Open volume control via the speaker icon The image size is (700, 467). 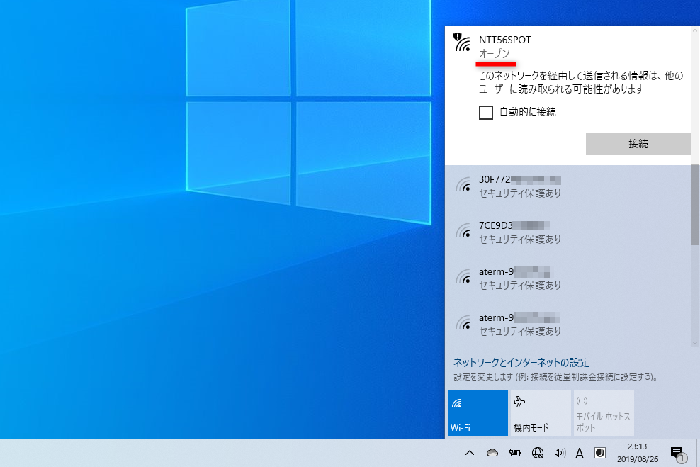pos(560,454)
